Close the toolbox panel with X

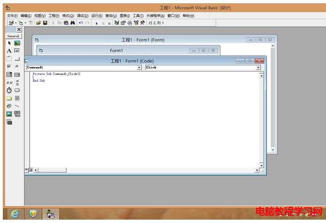click(19, 29)
